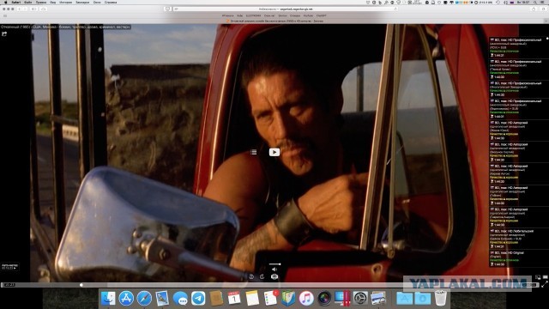Open Safari from Dock
The width and height of the screenshot is (549, 309).
tap(144, 299)
